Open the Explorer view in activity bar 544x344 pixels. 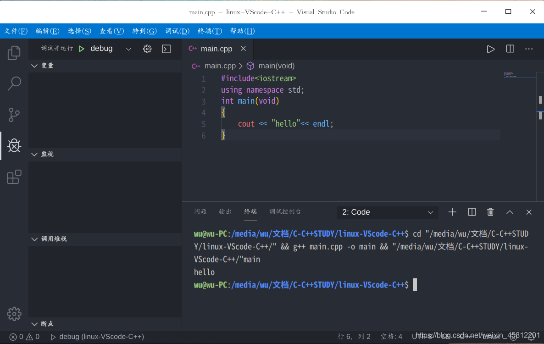(14, 53)
